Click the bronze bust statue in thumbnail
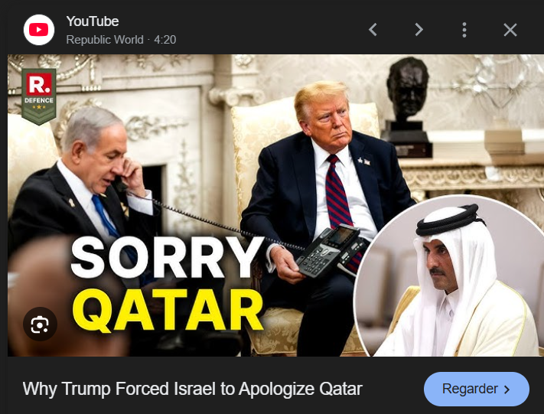 click(x=407, y=106)
